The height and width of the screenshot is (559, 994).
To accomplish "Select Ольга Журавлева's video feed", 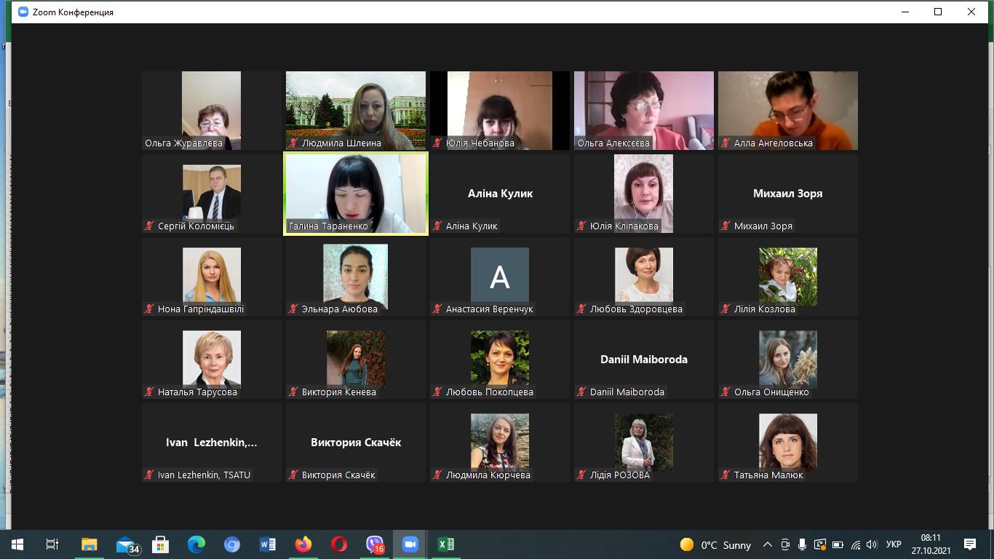I will click(211, 111).
